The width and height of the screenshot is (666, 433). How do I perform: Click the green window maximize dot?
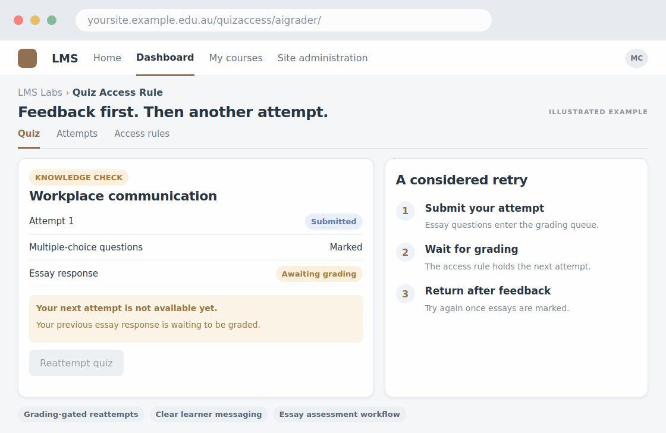pyautogui.click(x=52, y=20)
